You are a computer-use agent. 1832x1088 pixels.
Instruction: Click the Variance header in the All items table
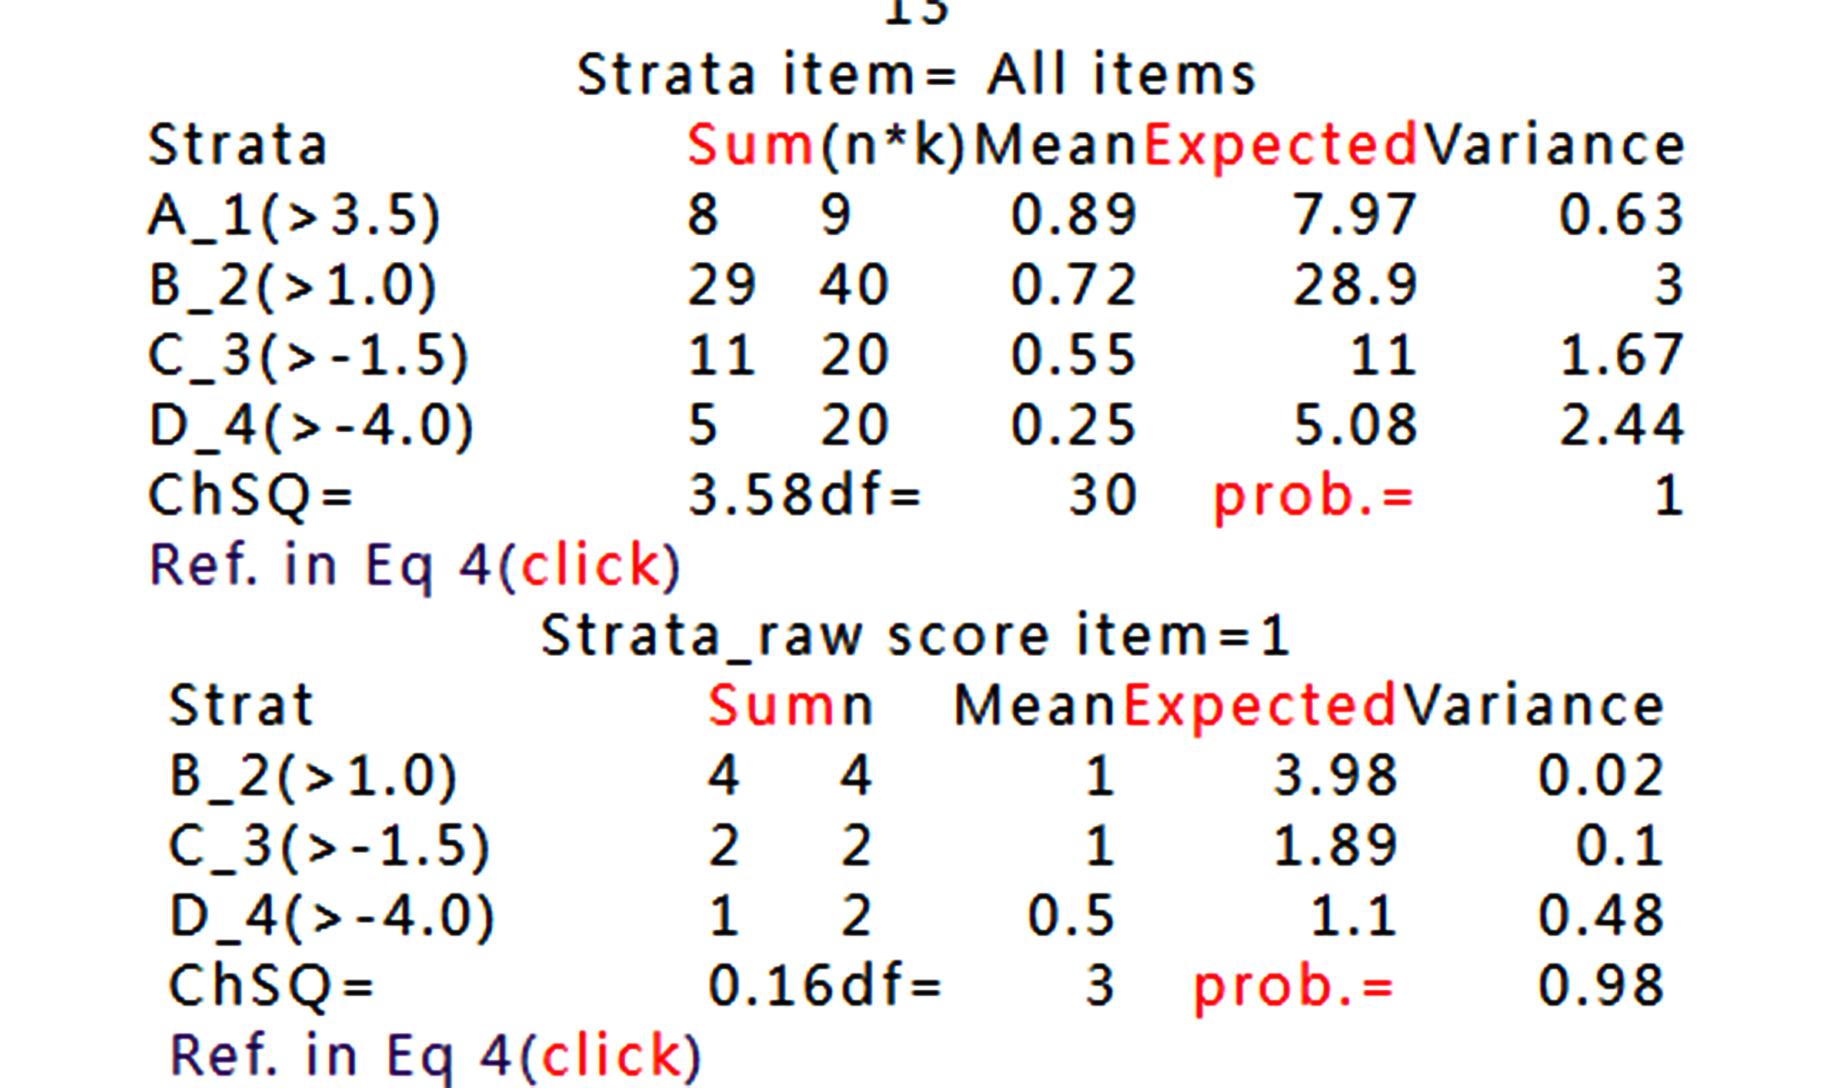(x=1554, y=145)
